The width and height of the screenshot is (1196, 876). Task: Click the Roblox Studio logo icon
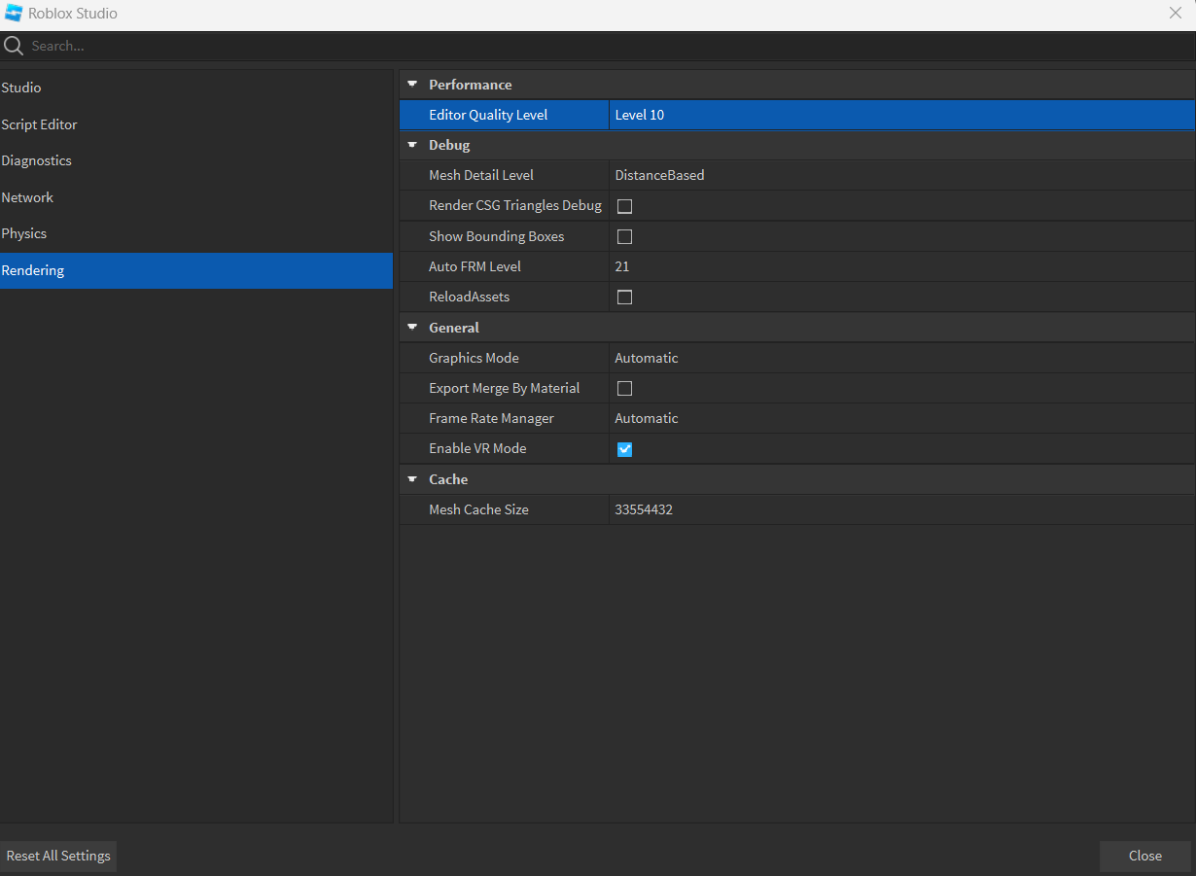13,13
